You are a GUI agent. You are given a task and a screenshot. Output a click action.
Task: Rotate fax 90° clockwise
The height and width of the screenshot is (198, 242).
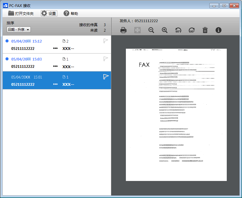192,30
